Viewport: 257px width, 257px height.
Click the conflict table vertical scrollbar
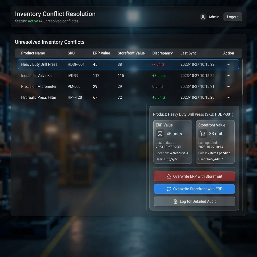(242, 77)
